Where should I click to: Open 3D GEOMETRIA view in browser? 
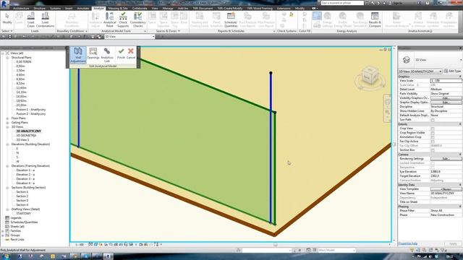[x=26, y=136]
